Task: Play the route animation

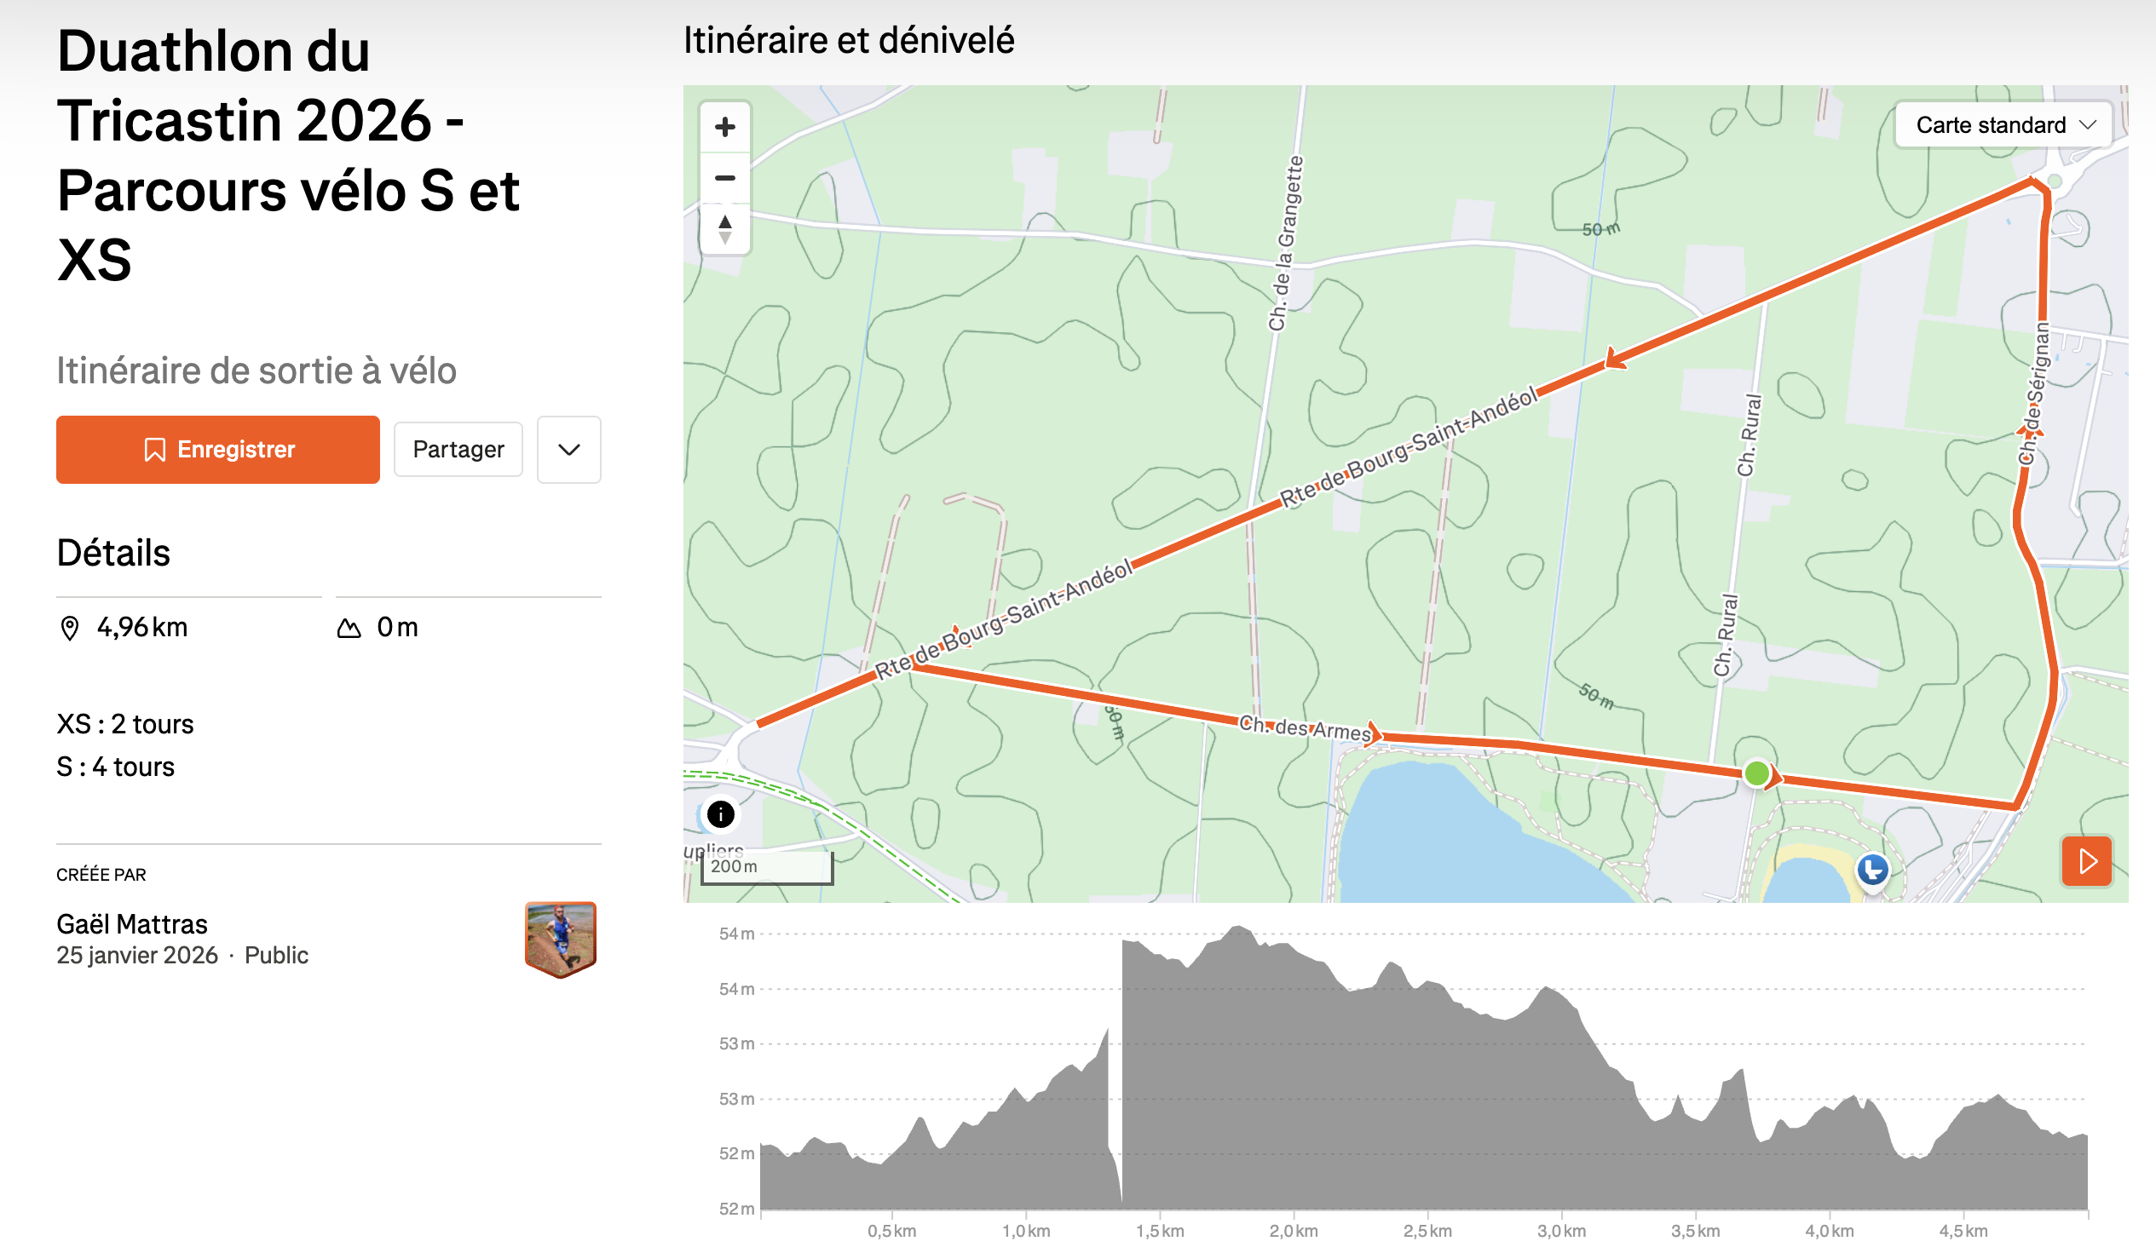Action: click(2086, 860)
